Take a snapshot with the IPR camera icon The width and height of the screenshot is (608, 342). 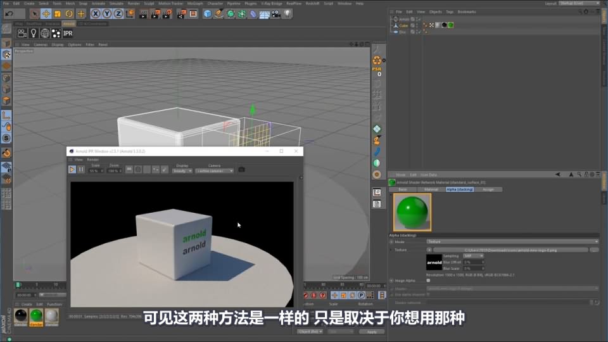coord(241,170)
